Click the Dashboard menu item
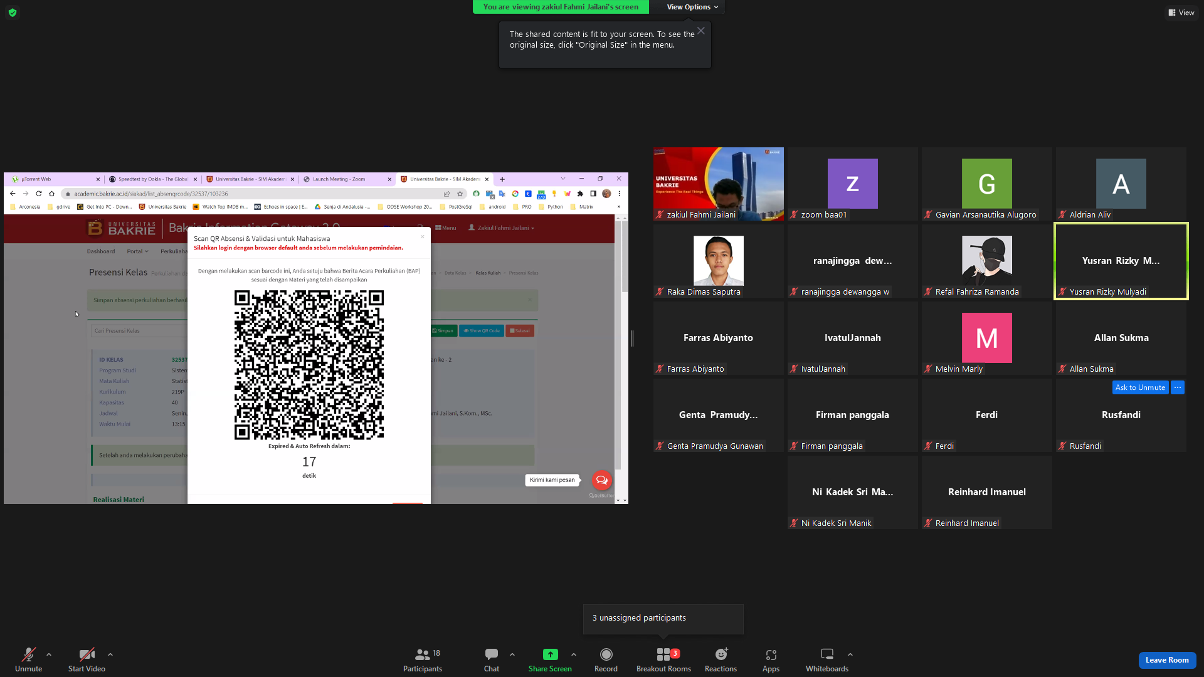This screenshot has width=1204, height=677. tap(101, 251)
